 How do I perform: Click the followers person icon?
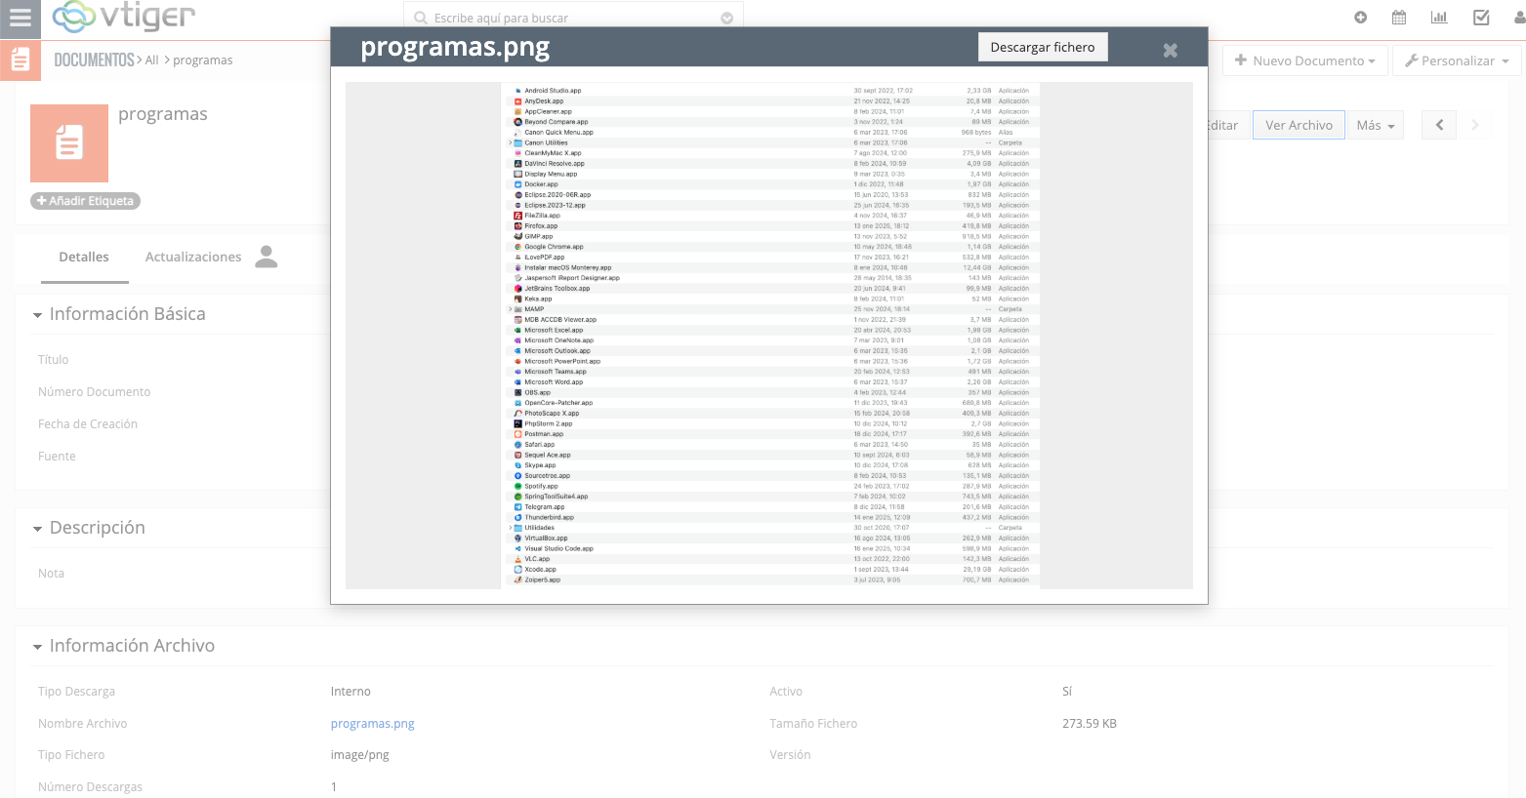click(x=266, y=257)
